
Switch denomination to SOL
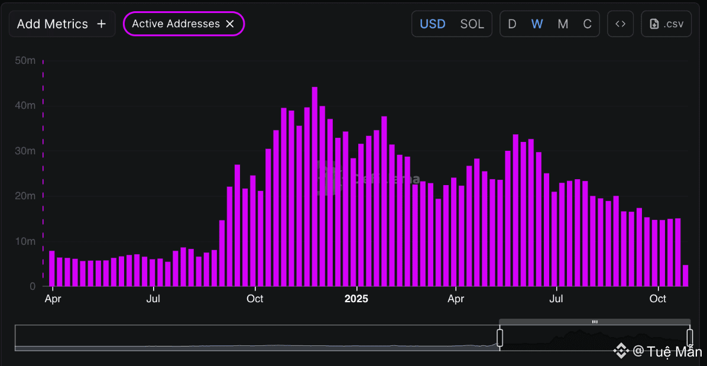[472, 24]
